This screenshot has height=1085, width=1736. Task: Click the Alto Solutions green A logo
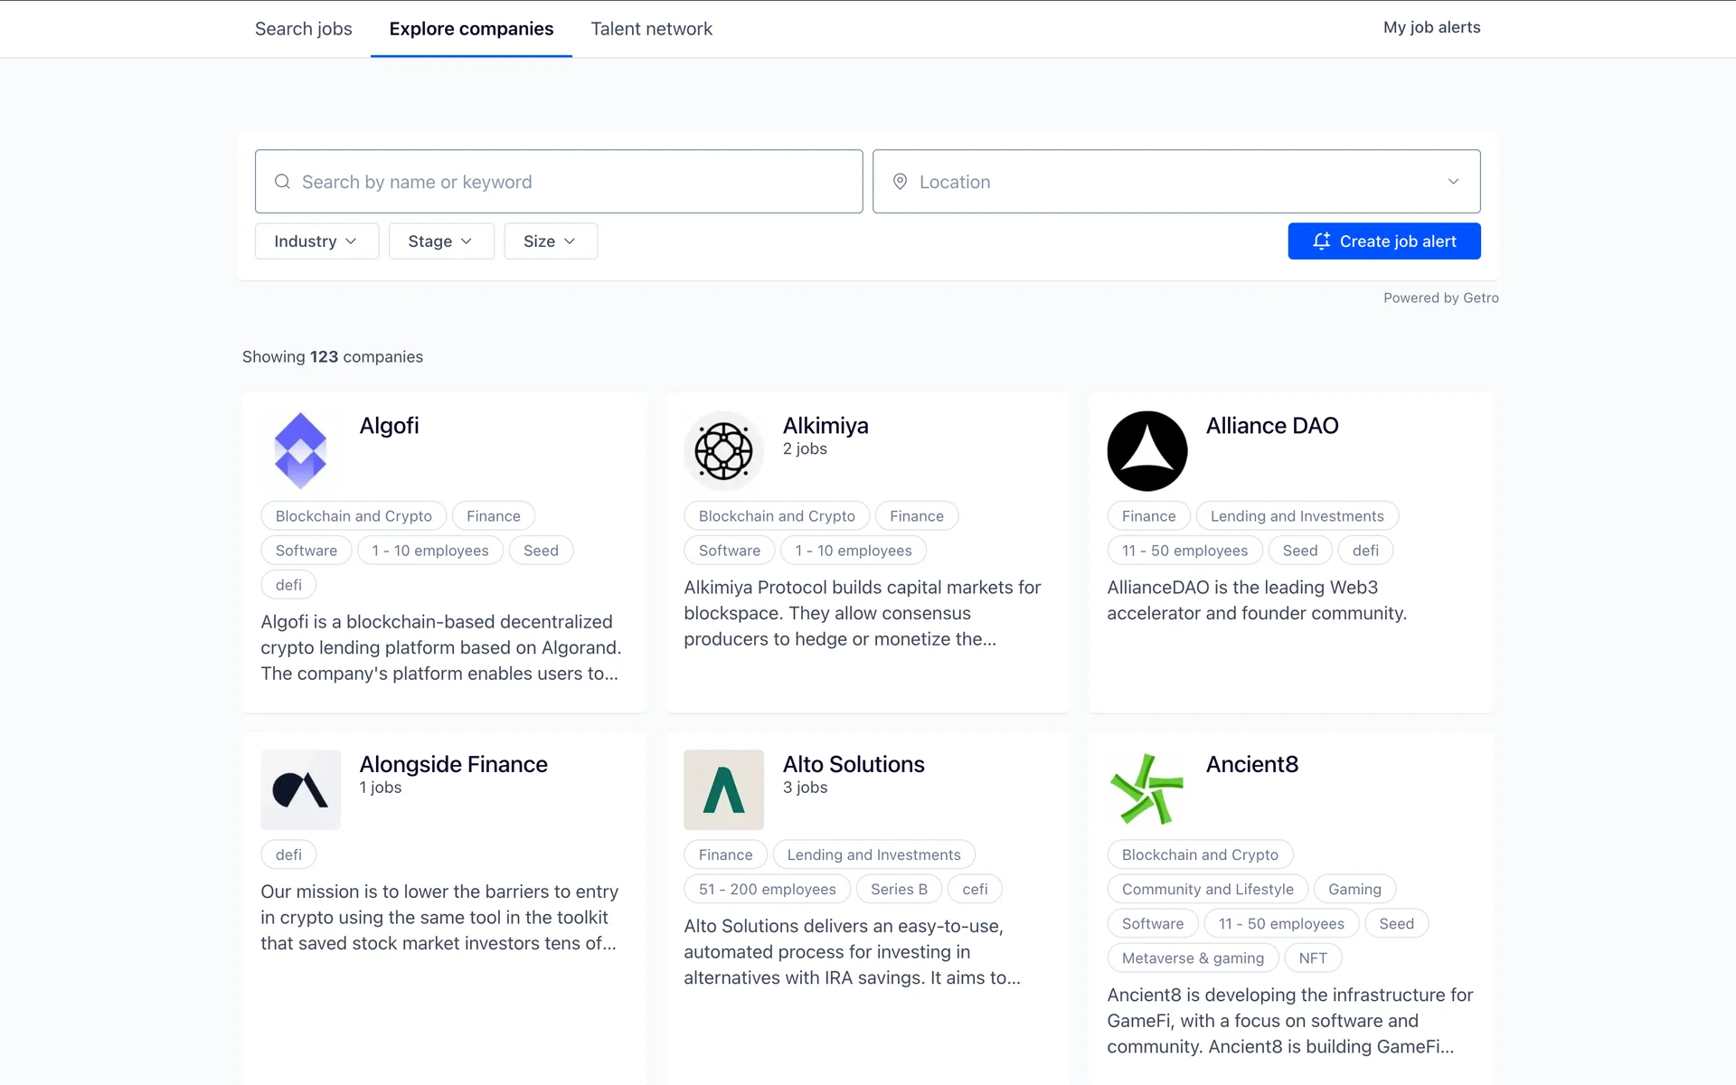(723, 789)
